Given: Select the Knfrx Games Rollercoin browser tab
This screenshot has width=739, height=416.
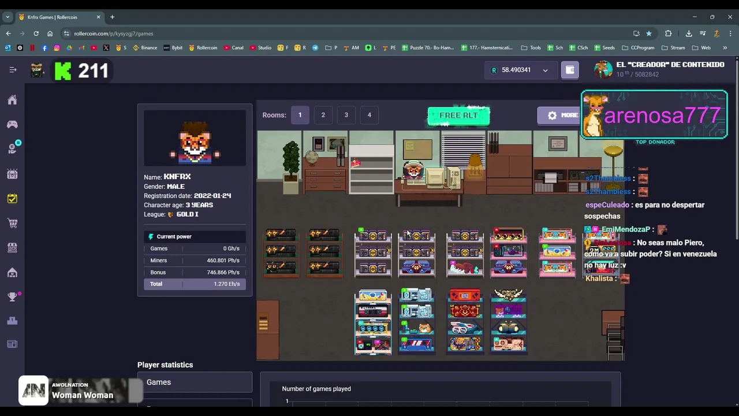Looking at the screenshot, I should click(x=59, y=17).
